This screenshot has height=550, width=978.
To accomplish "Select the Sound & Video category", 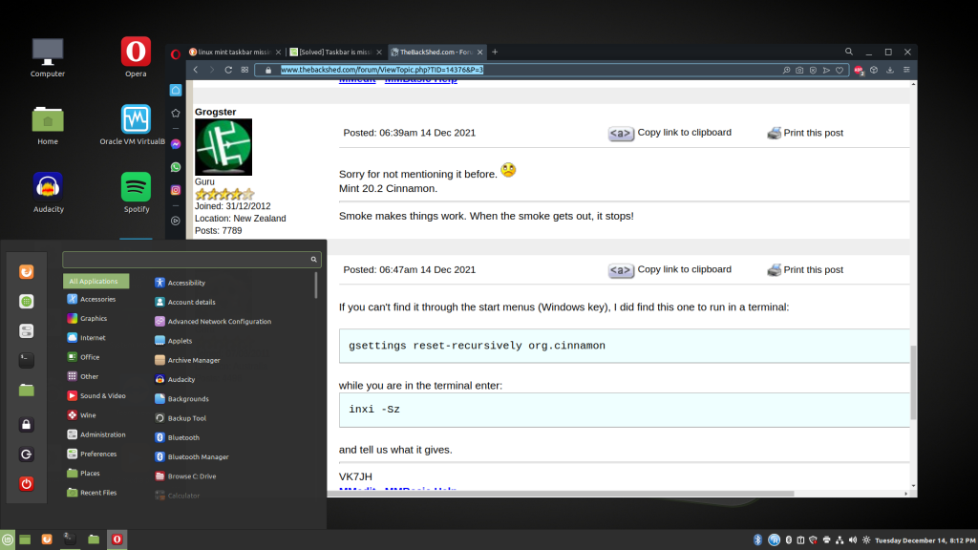I will (102, 395).
